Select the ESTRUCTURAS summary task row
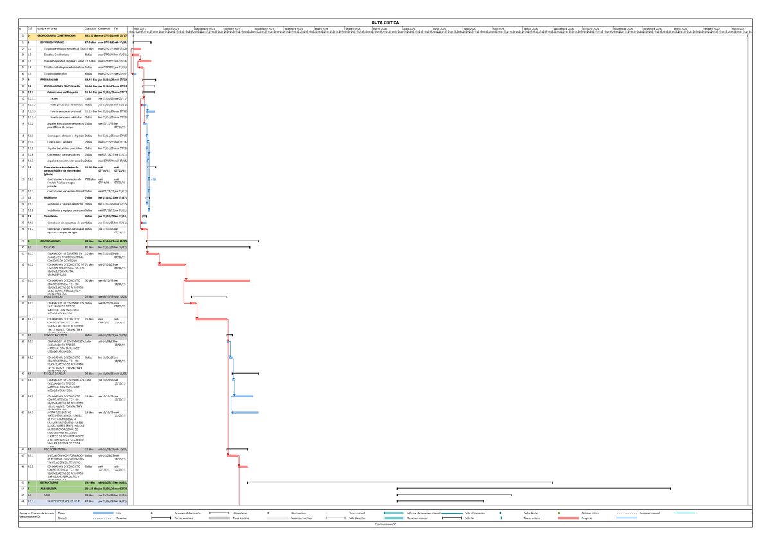This screenshot has width=771, height=546. pos(58,482)
